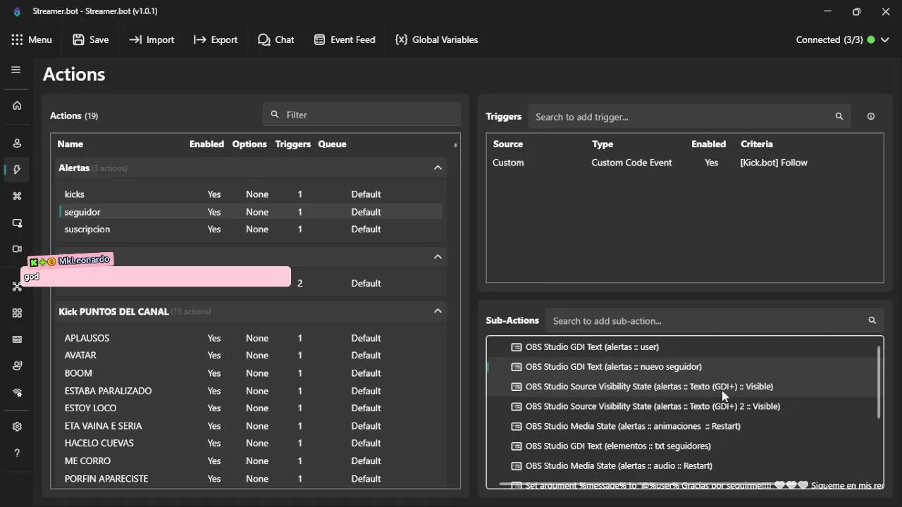The width and height of the screenshot is (902, 507).
Task: Click the magnifier icon in Triggers search
Action: (x=839, y=117)
